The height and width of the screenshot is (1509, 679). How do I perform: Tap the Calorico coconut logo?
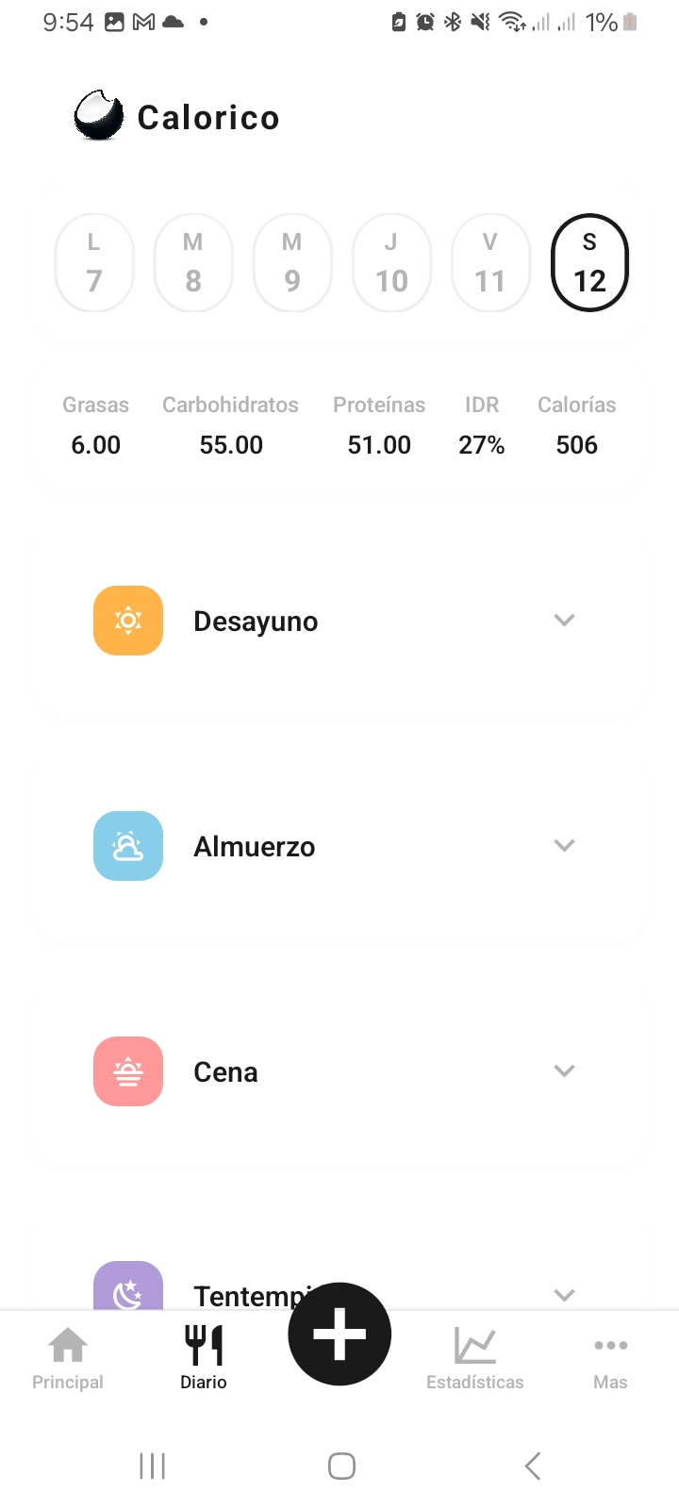[x=99, y=116]
